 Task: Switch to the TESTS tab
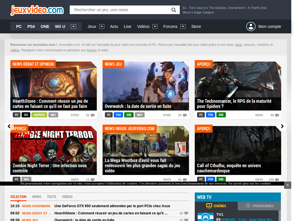pyautogui.click(x=52, y=197)
